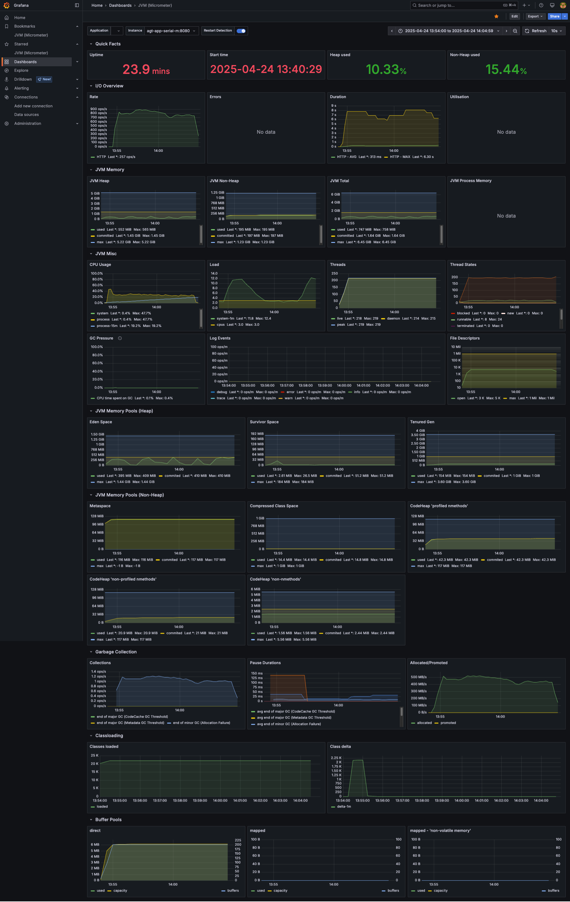Open the plus add-new menu
This screenshot has height=902, width=570.
[x=526, y=5]
